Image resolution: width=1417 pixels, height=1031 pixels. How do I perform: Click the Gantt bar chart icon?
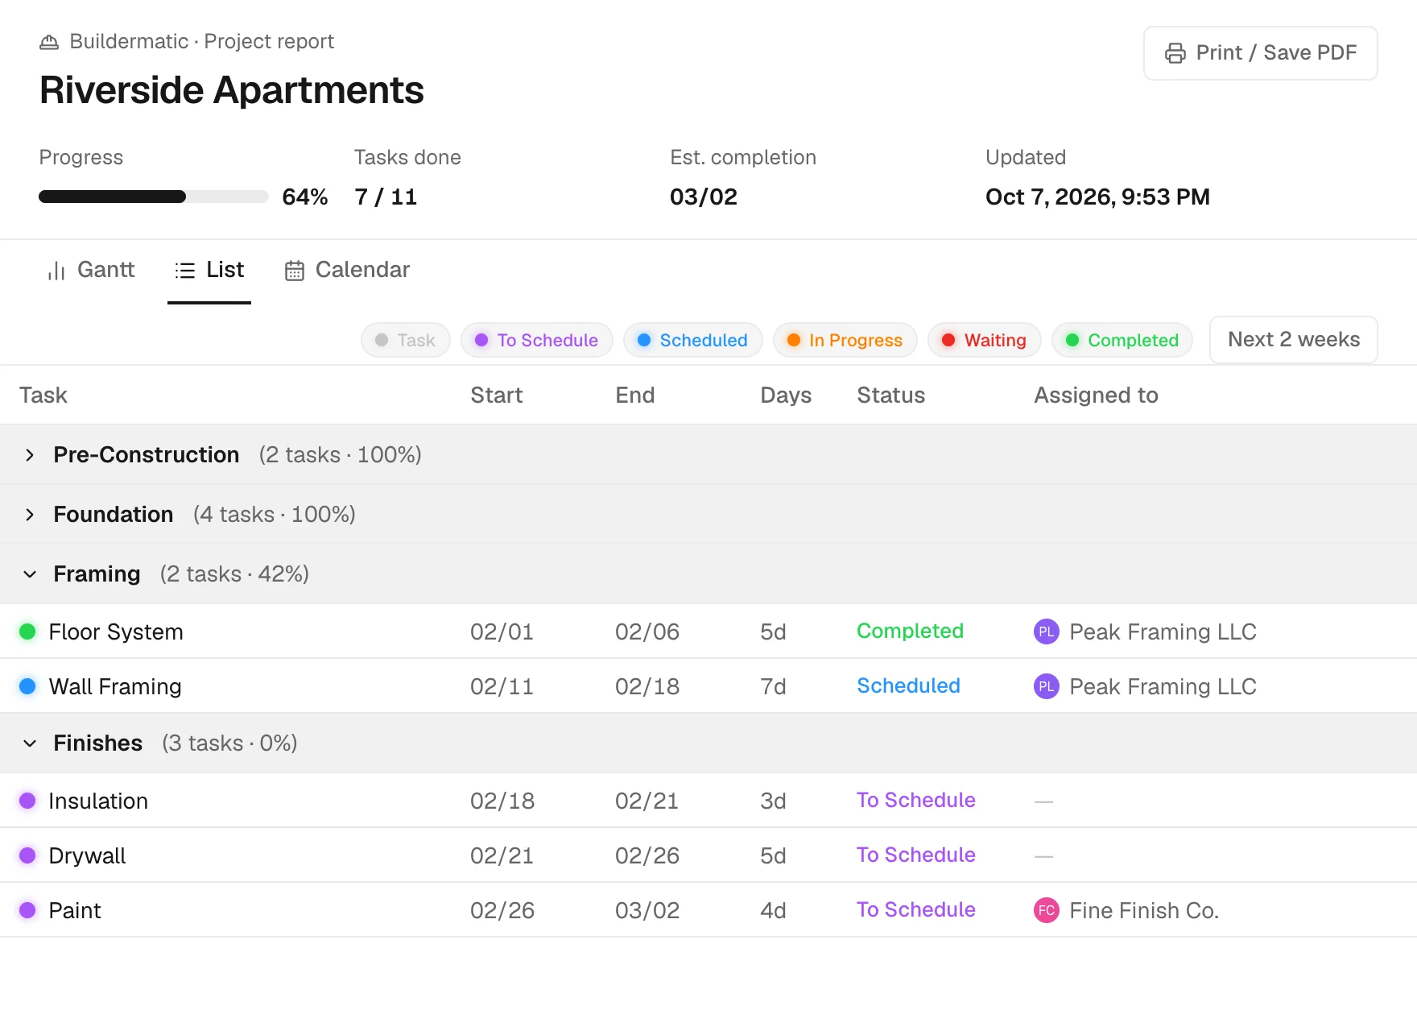point(56,271)
